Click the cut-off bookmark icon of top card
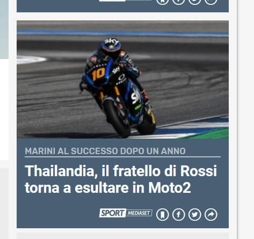This screenshot has height=239, width=254. pos(162,2)
